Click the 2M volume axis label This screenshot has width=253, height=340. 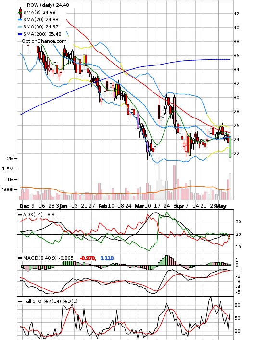pos(10,159)
